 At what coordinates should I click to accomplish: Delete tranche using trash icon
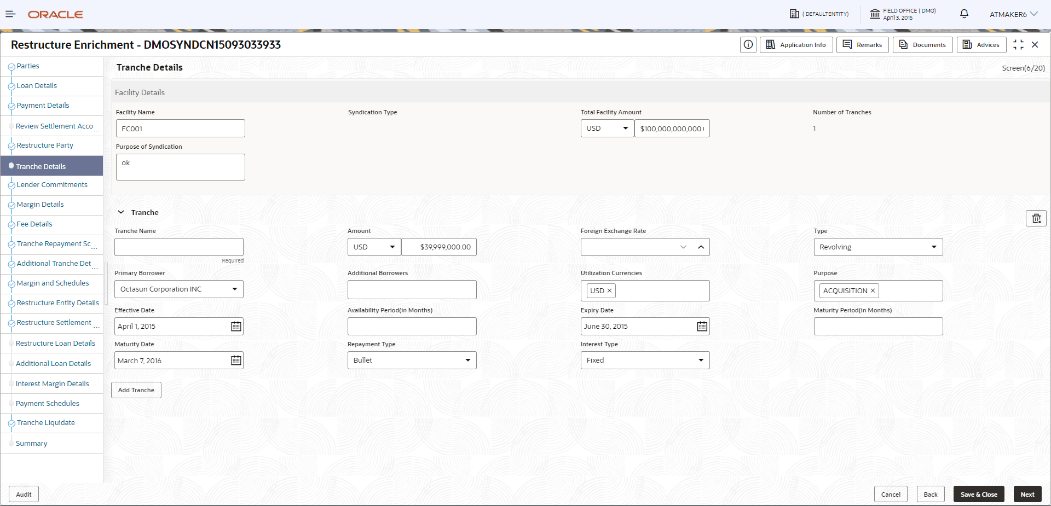1036,218
